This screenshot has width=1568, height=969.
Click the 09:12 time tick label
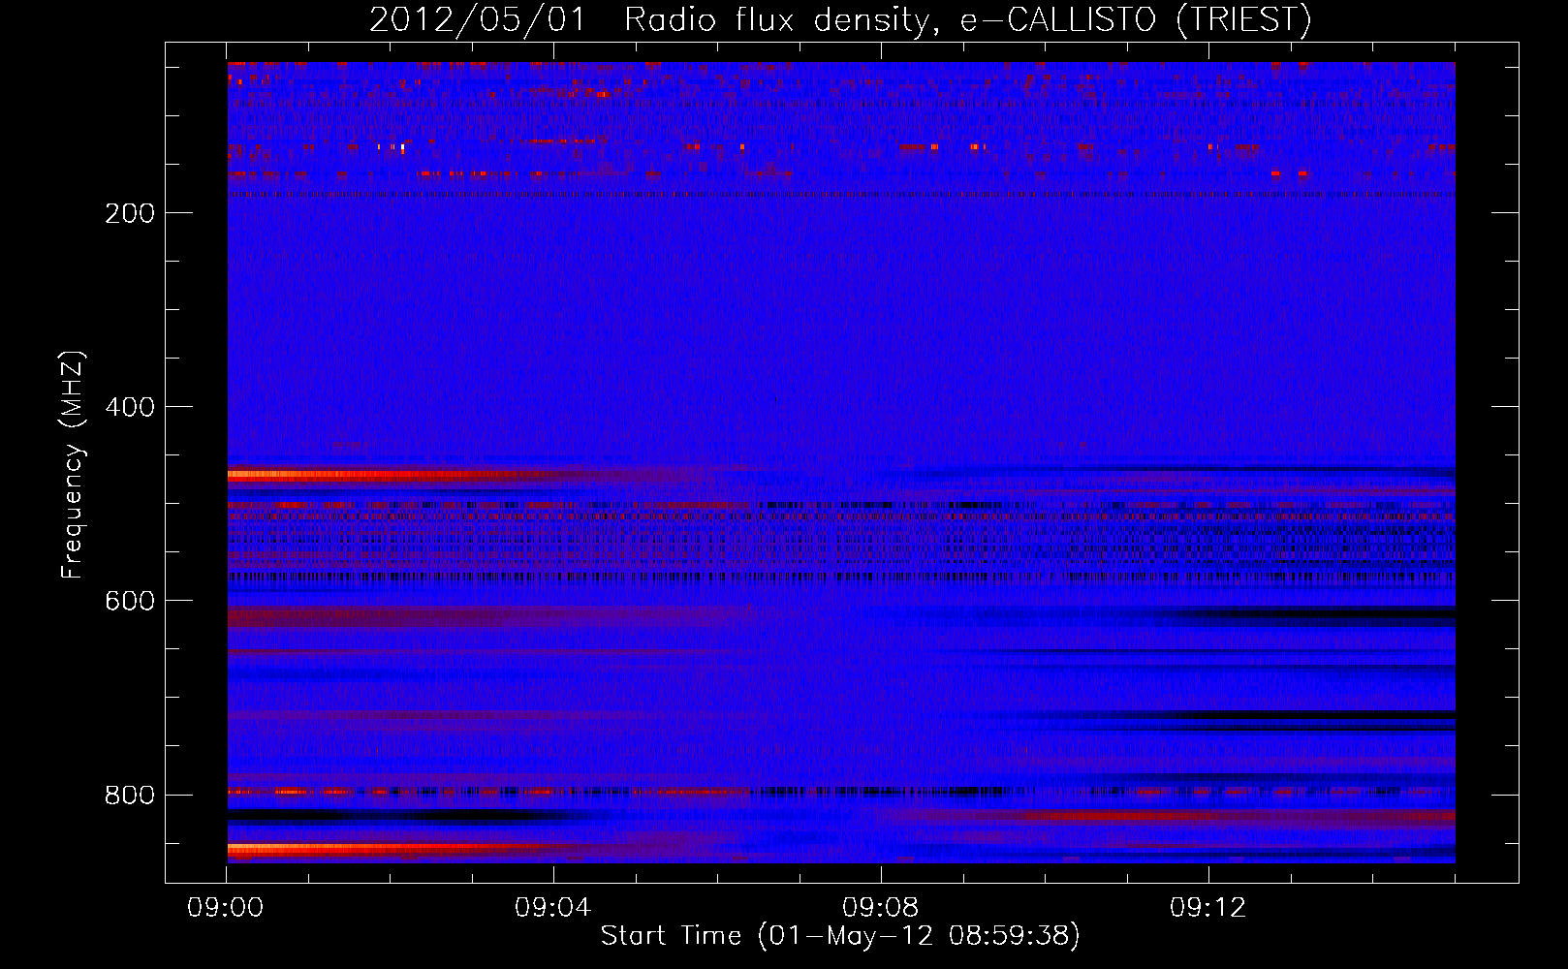(x=1208, y=908)
